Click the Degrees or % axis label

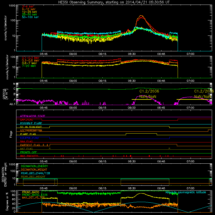pyautogui.click(x=7, y=201)
